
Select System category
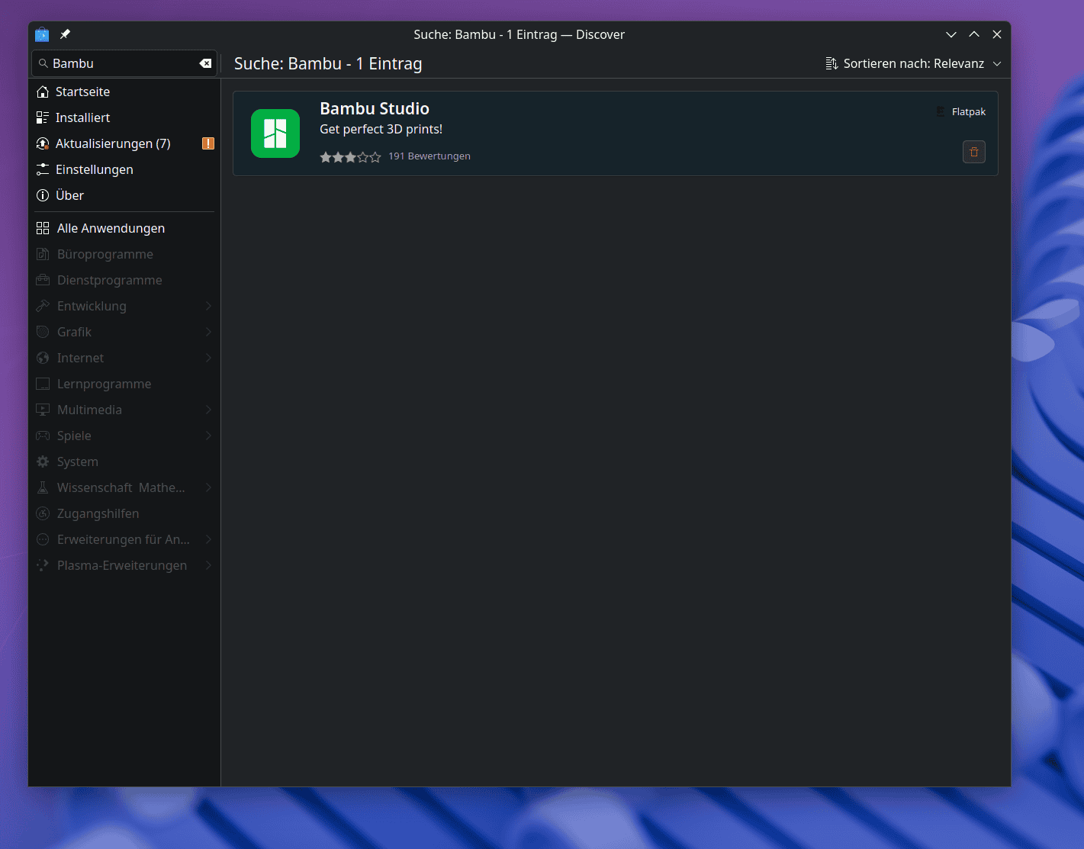124,461
